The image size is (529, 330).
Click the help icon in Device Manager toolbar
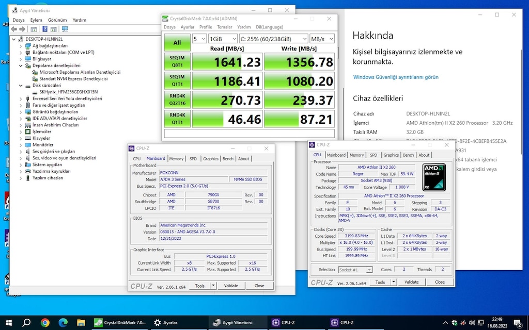pyautogui.click(x=44, y=29)
